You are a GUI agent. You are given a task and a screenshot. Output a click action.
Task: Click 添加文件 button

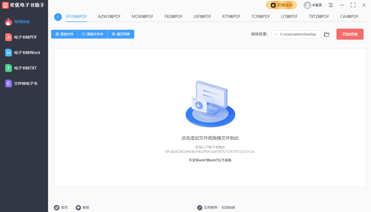tap(64, 34)
